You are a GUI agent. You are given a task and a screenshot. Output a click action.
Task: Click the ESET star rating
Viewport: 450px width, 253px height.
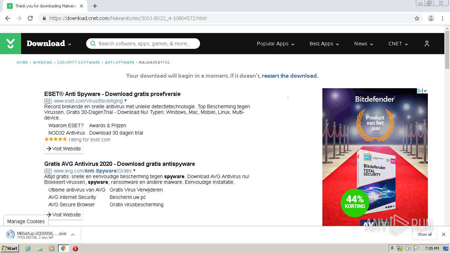click(x=56, y=140)
